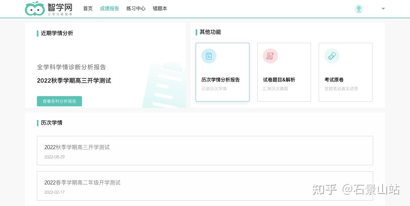Click the 历次学情分析报告 clipboard icon
This screenshot has height=206, width=410.
pos(209,56)
